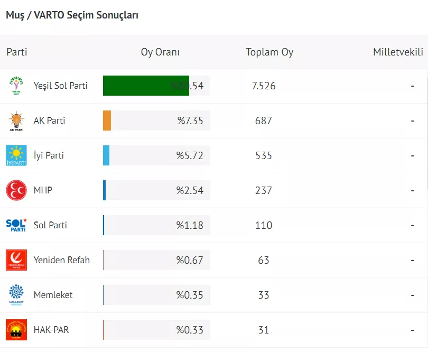Click the Muş / VARTO Seçim Sonuçları heading
Screen dimensions: 428x352
tap(72, 15)
